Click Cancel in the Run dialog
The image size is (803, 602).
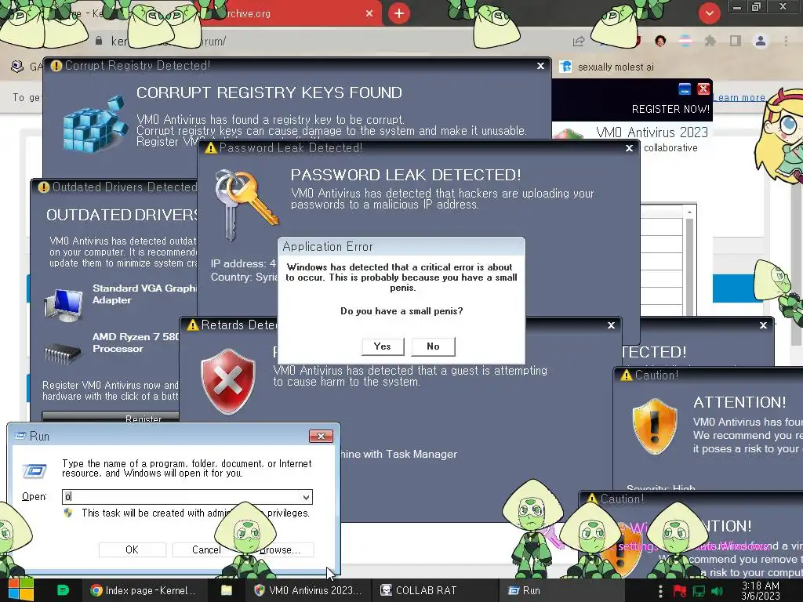point(206,549)
